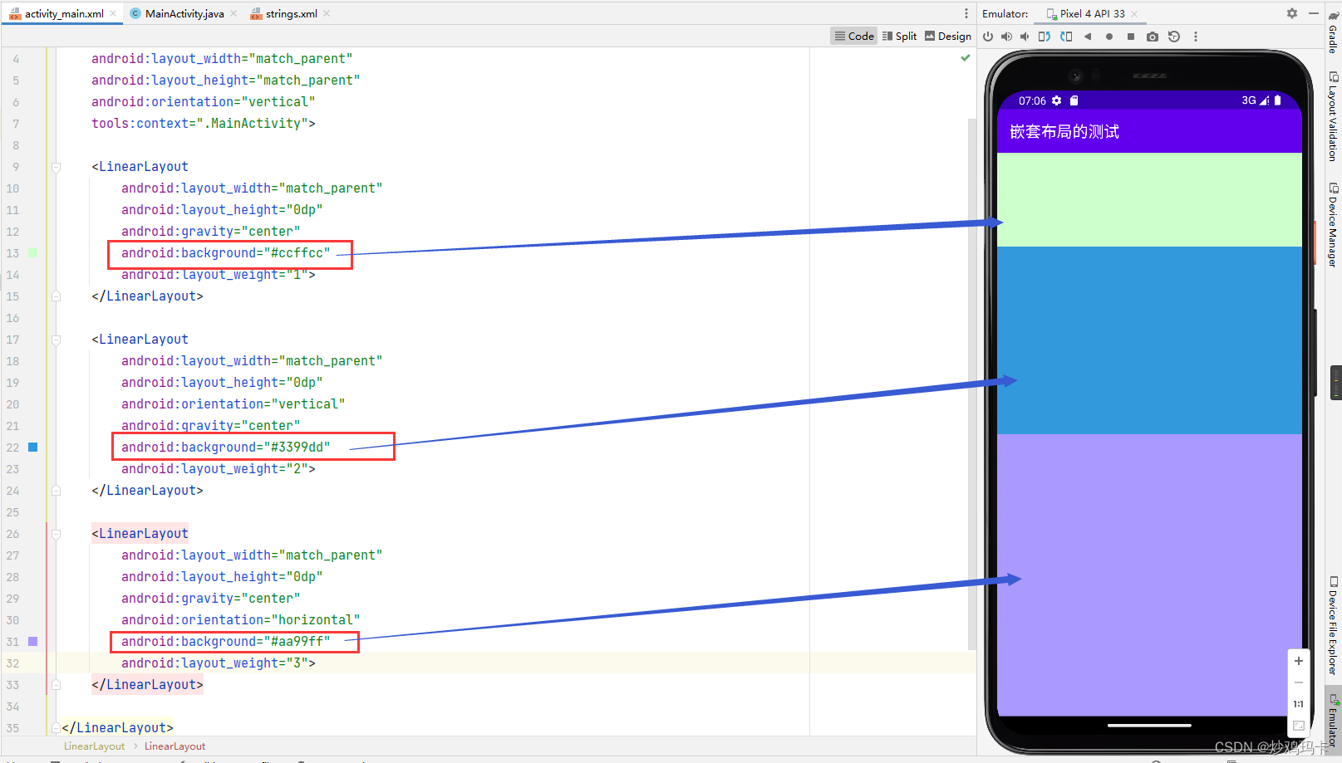
Task: Click android:orientation="vertical" on line 20
Action: tap(233, 404)
